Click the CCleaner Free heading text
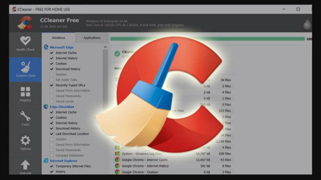 pyautogui.click(x=59, y=20)
